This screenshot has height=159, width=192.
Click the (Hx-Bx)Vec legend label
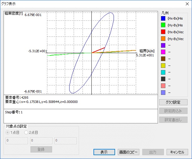[x=176, y=32]
